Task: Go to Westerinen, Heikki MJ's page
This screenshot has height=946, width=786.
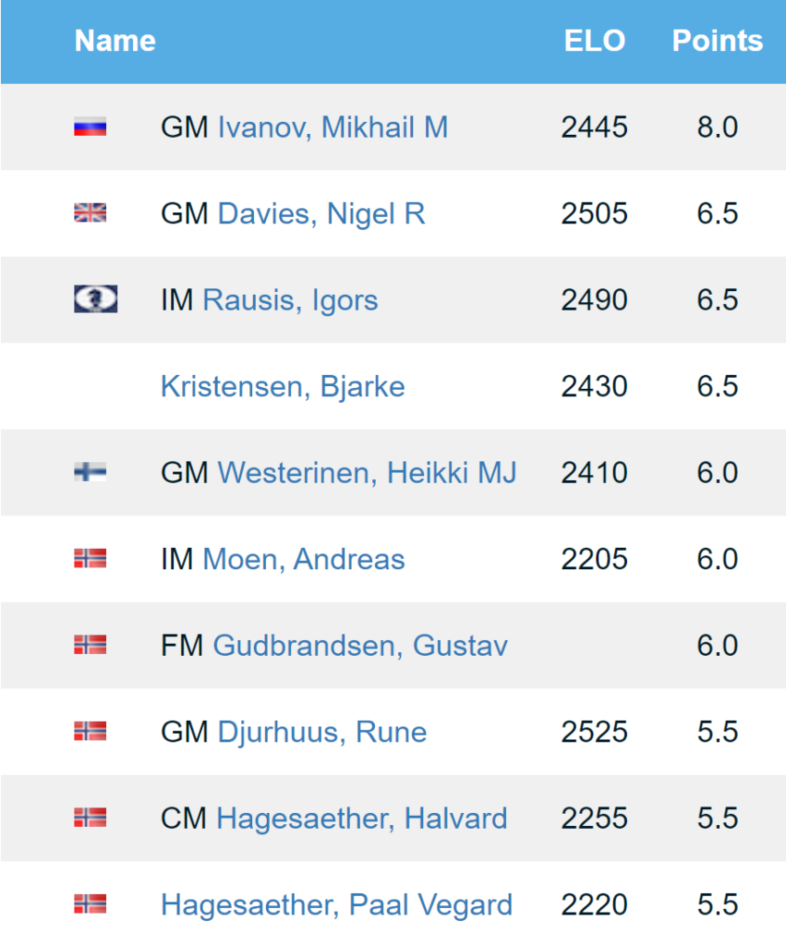Action: (x=367, y=473)
